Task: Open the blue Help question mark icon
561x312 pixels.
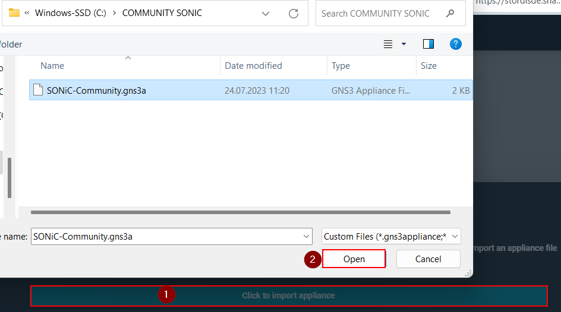Action: pos(456,44)
